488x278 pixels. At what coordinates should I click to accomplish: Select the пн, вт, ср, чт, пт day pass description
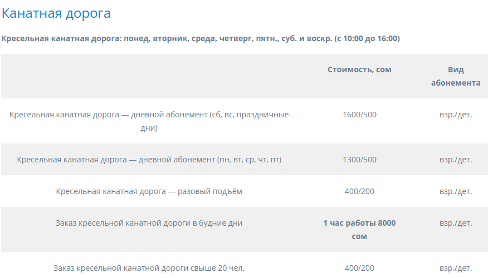point(149,160)
